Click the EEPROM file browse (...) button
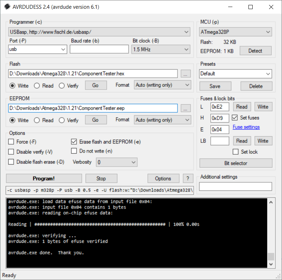 tap(186, 108)
